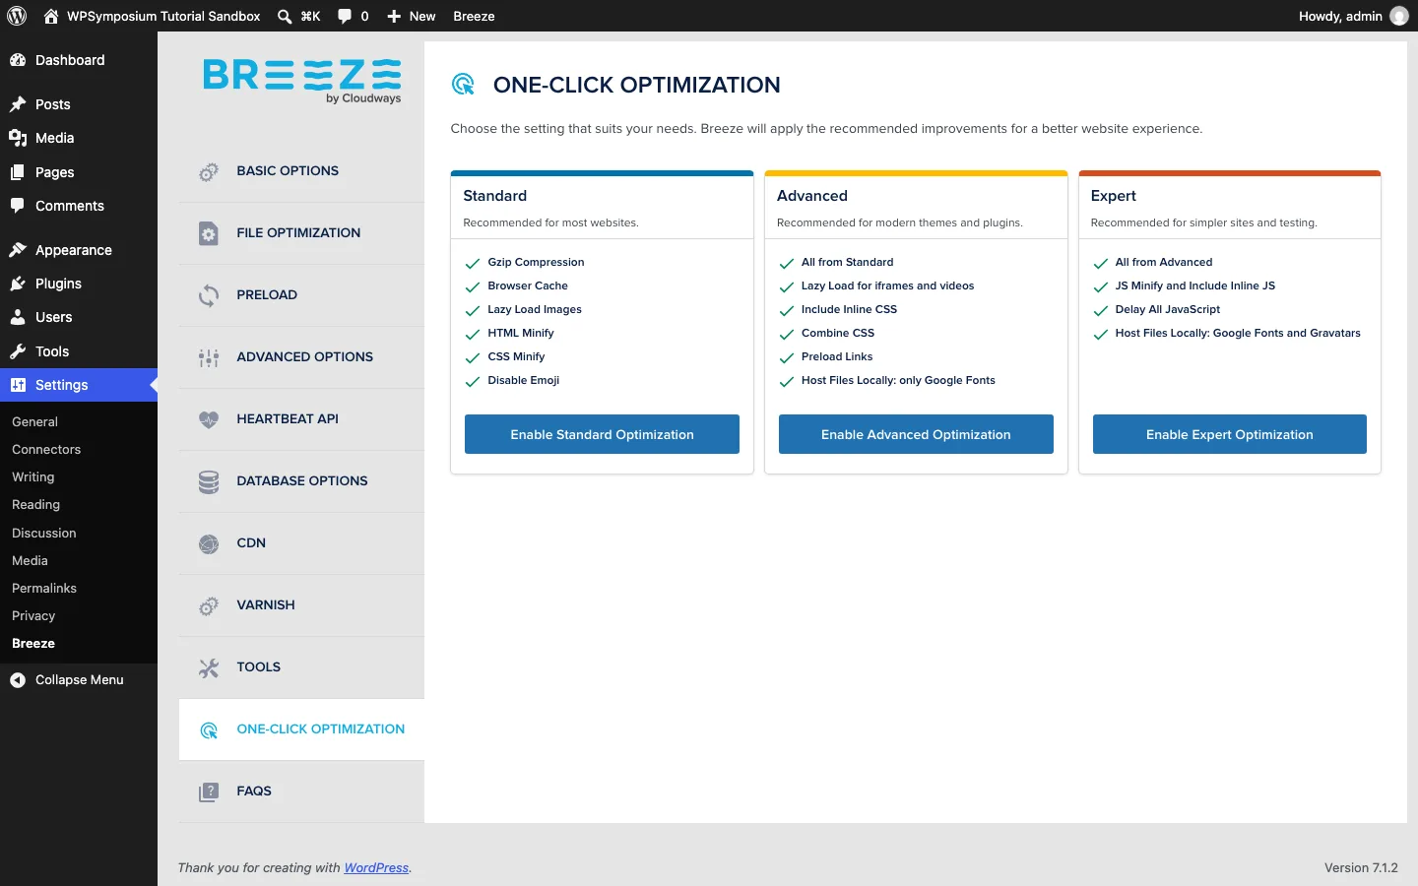Click the Basic Options gear icon
1418x886 pixels.
click(209, 172)
